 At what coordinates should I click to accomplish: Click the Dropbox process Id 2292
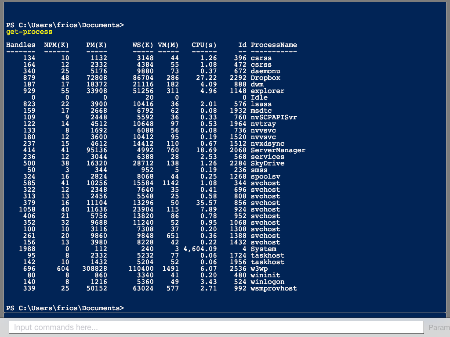pyautogui.click(x=238, y=78)
